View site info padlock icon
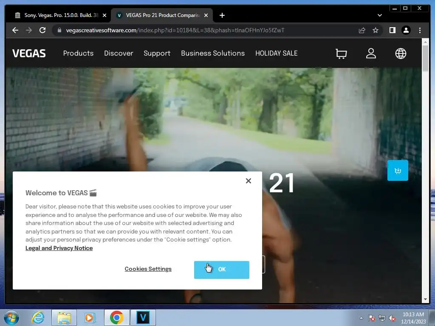Image resolution: width=435 pixels, height=326 pixels. pos(59,30)
